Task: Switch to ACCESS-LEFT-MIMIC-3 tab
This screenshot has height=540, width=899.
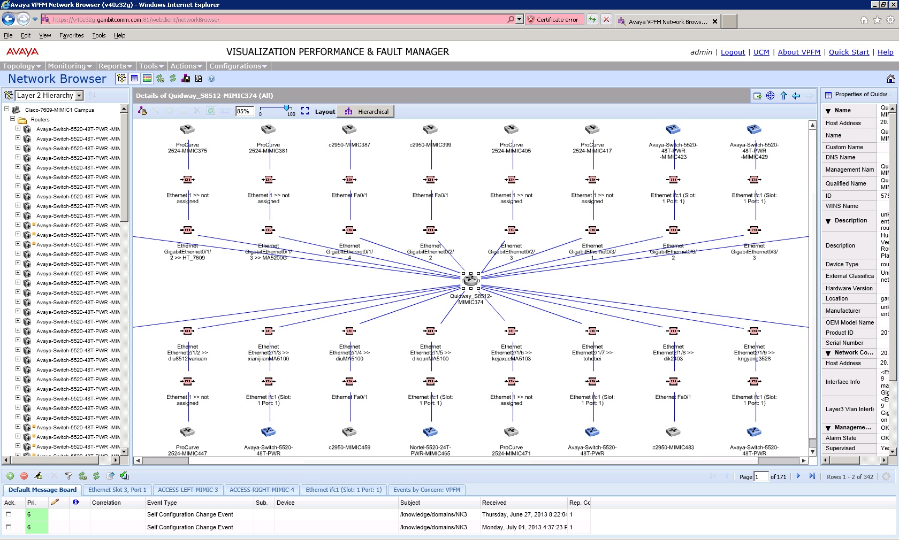Action: point(188,490)
